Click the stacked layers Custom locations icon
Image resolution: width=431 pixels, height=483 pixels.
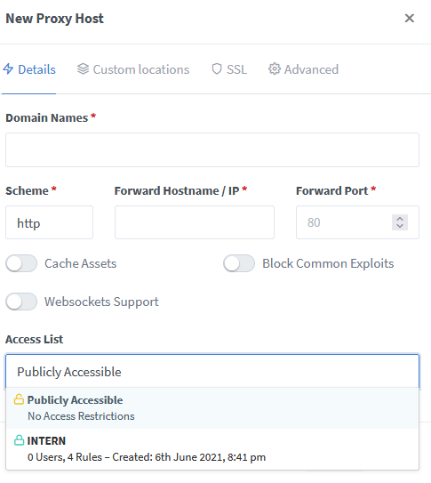click(x=83, y=69)
